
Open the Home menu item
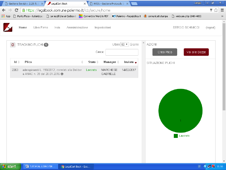tap(23, 28)
